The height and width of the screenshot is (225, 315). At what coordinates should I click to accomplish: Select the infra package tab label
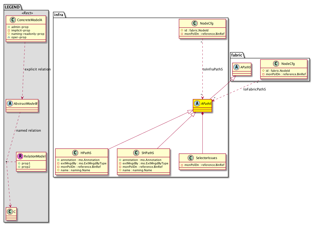tap(58, 14)
